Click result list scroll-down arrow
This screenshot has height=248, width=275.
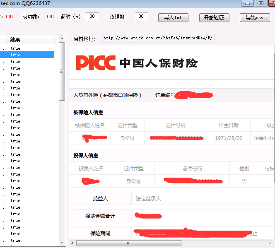pyautogui.click(x=62, y=243)
